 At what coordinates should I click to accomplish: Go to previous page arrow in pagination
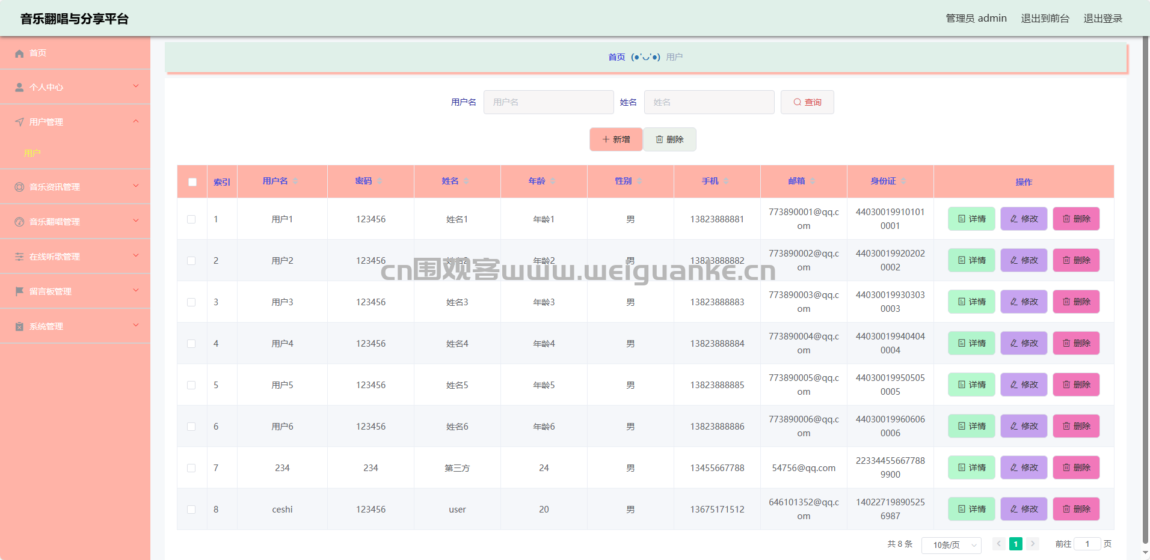click(x=999, y=544)
